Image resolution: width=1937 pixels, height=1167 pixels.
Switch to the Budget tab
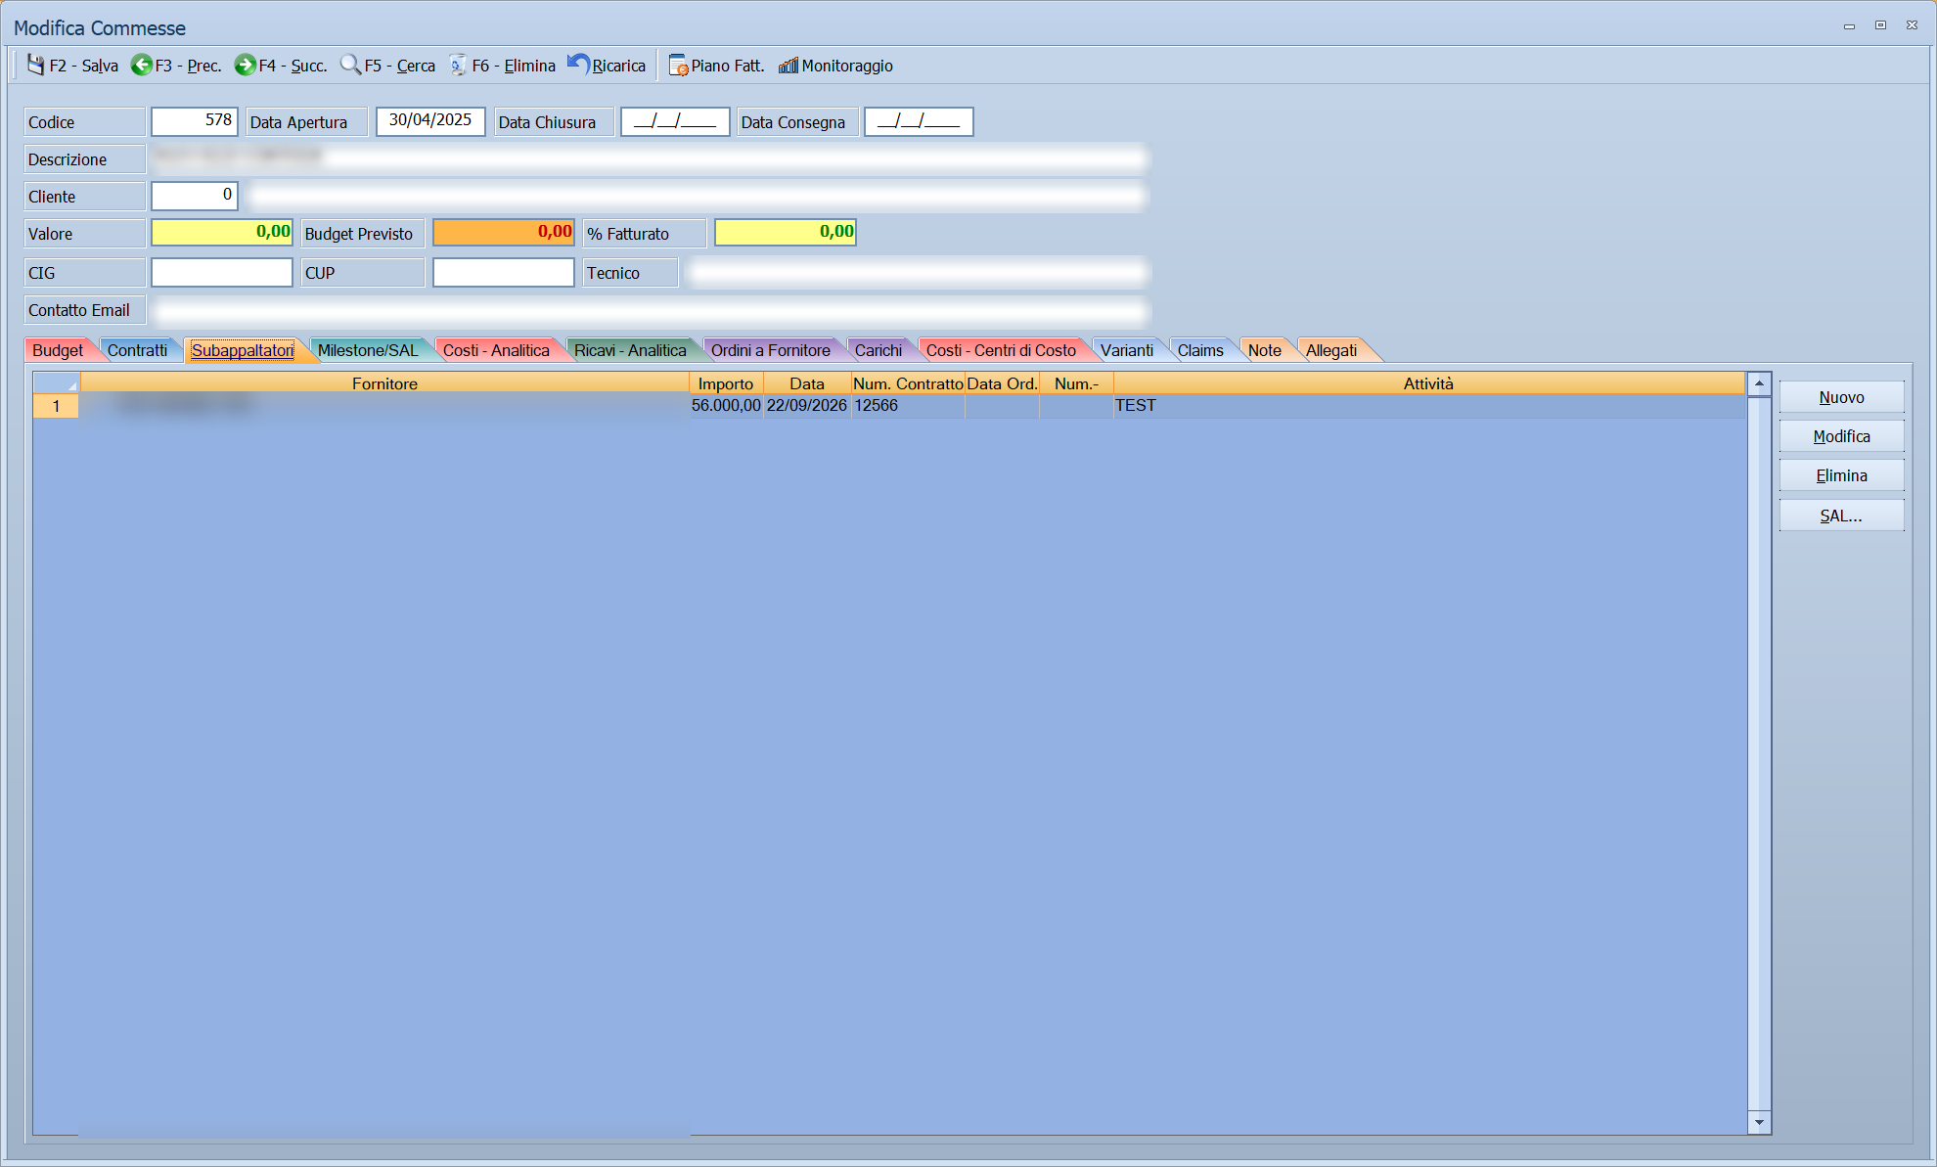click(x=58, y=350)
